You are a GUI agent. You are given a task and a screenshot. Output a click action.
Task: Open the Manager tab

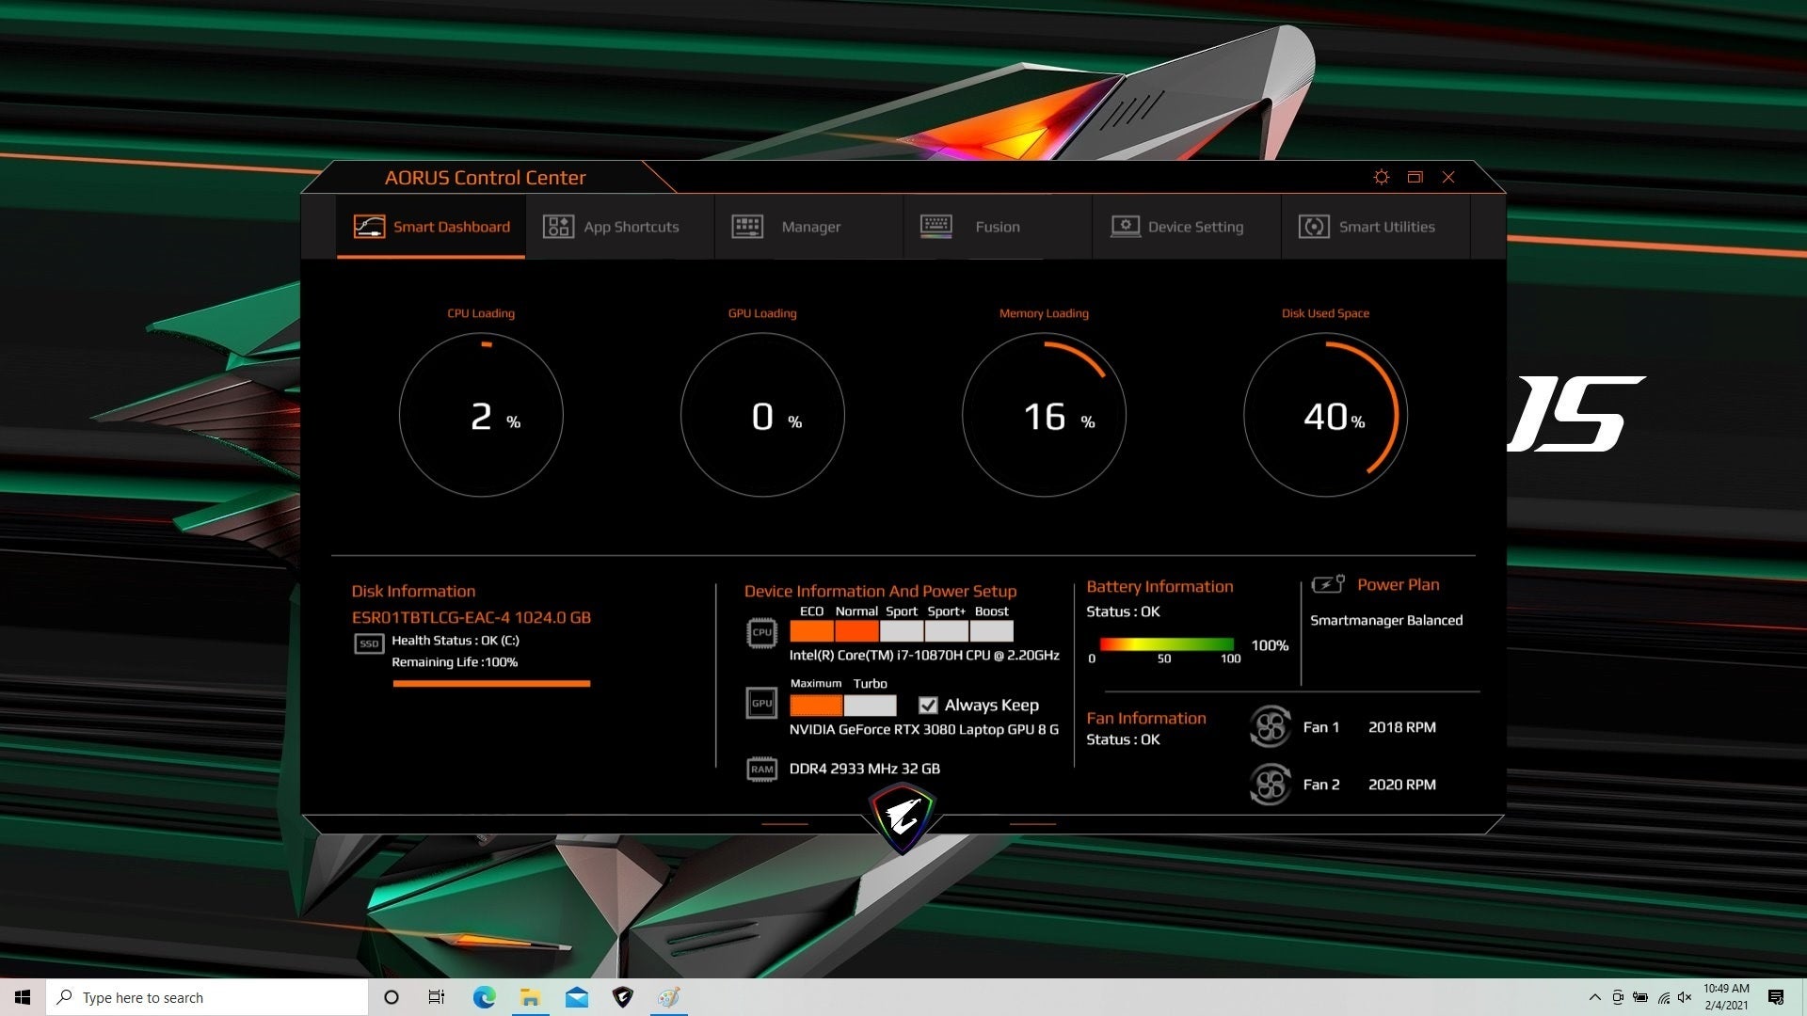click(x=808, y=227)
